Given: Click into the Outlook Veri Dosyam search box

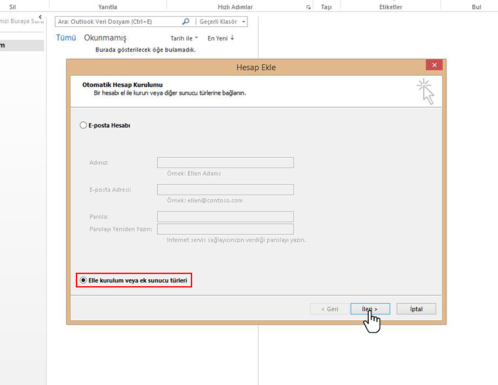Looking at the screenshot, I should pos(119,21).
